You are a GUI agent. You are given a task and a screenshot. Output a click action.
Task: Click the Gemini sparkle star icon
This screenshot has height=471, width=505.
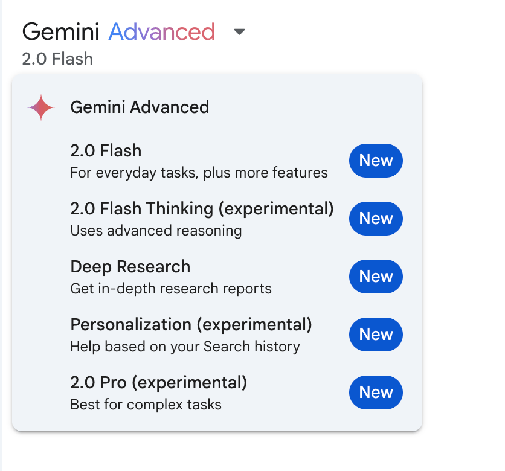[x=41, y=108]
